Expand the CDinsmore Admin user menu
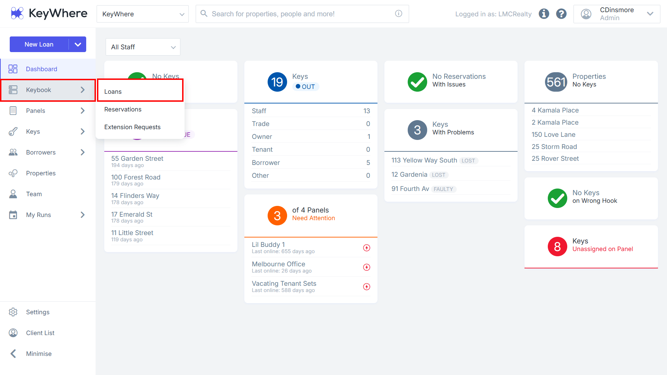This screenshot has width=667, height=375. (x=617, y=14)
